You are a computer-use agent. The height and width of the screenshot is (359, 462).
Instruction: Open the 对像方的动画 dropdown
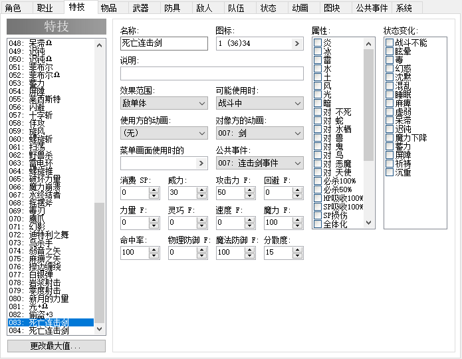(x=259, y=133)
